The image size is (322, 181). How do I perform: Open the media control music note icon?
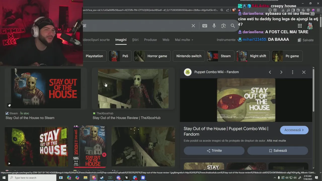coord(288,10)
